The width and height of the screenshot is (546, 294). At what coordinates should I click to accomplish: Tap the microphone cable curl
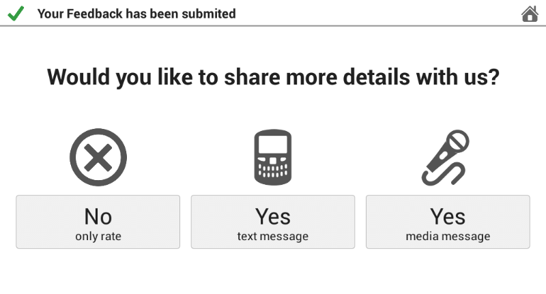[443, 176]
